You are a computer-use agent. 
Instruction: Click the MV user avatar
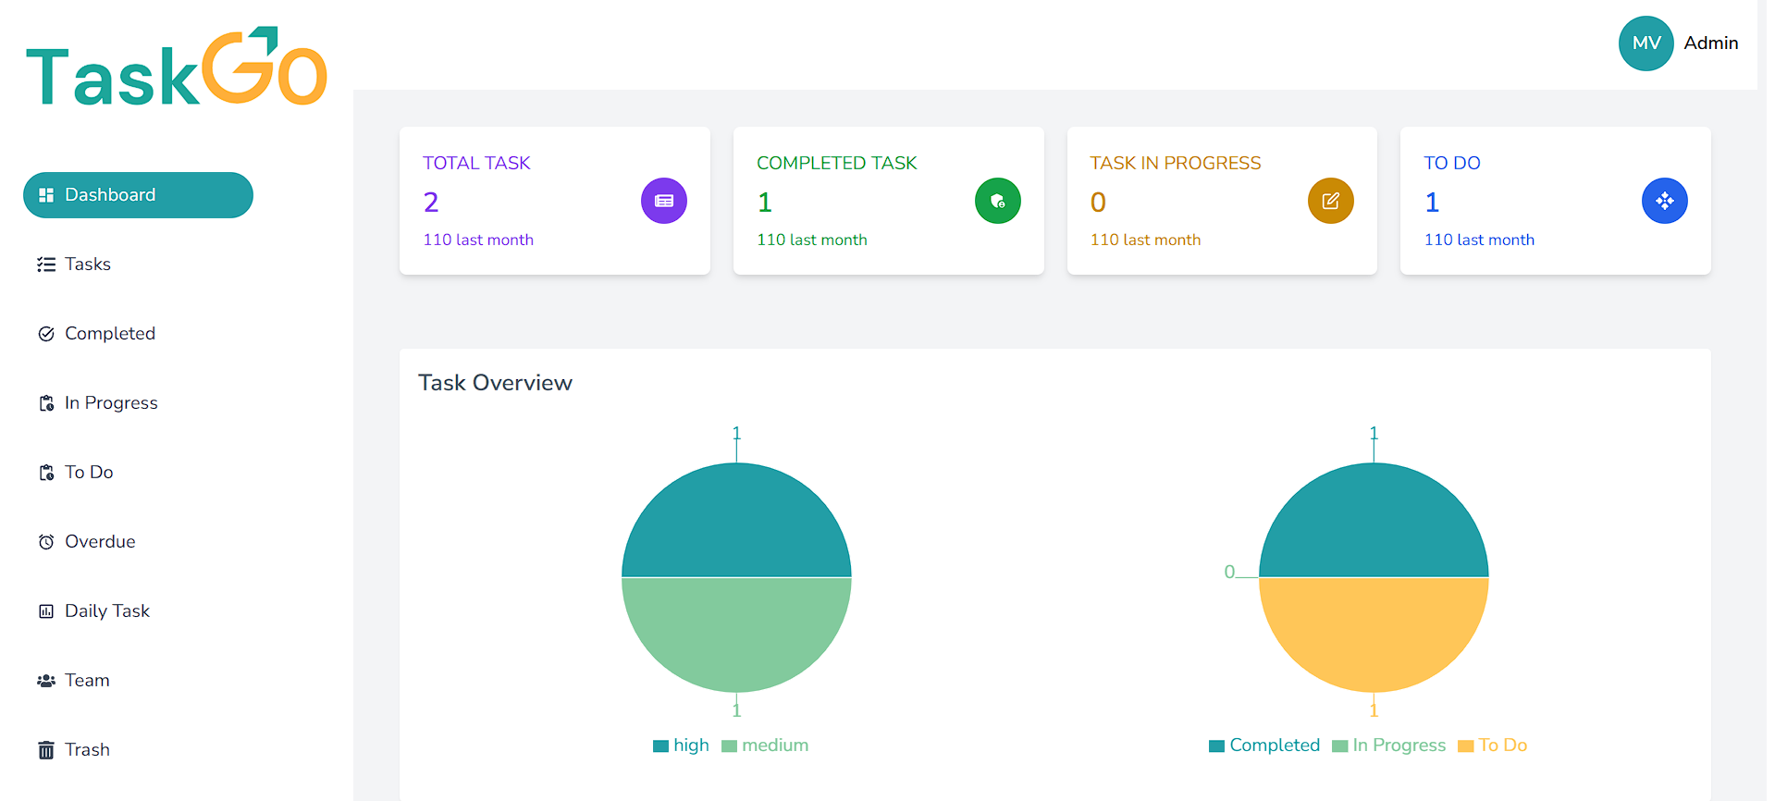coord(1646,43)
